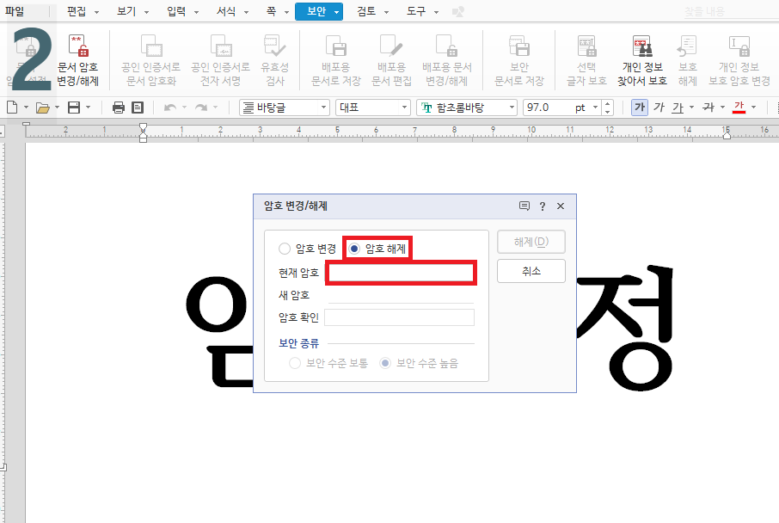Select the 암호 해제 radio button

353,248
